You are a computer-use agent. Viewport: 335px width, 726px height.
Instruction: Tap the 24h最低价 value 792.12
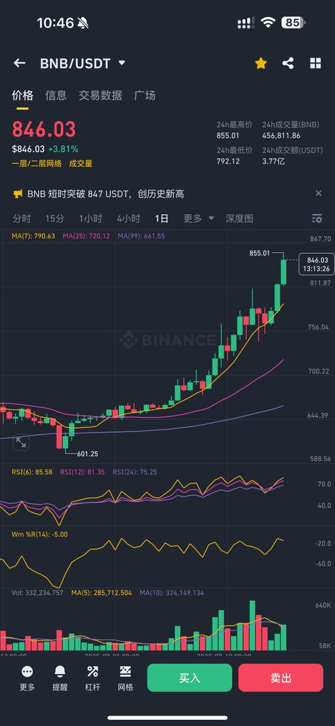click(x=228, y=161)
